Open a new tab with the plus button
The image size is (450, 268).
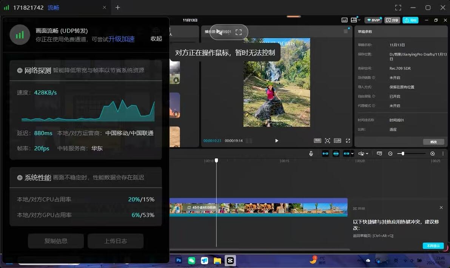tap(118, 8)
